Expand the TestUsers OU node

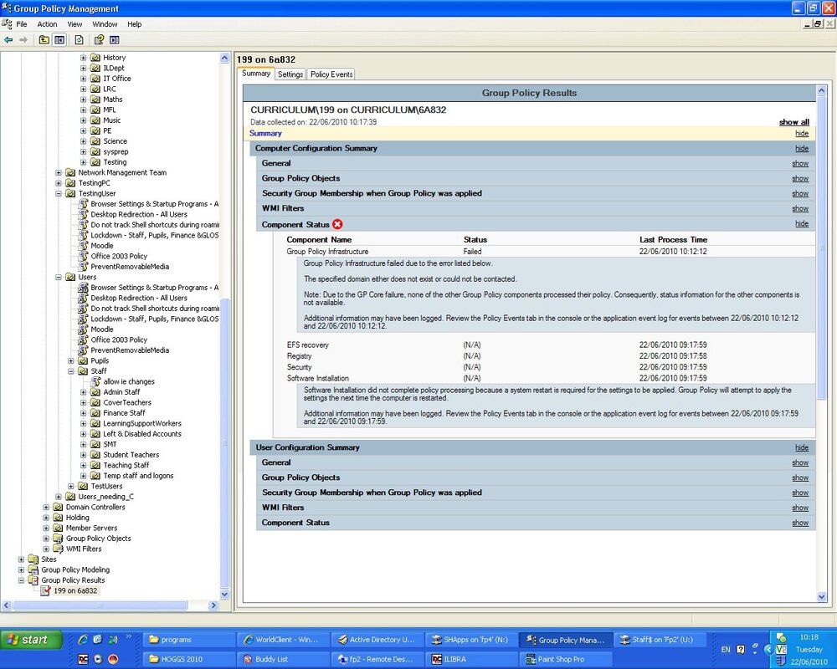(71, 486)
